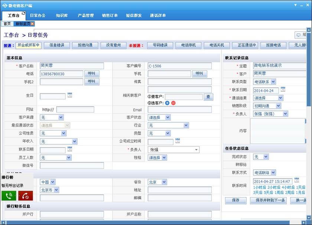Expand the 销售阶段 初期沟通 dropdown

pyautogui.click(x=278, y=106)
